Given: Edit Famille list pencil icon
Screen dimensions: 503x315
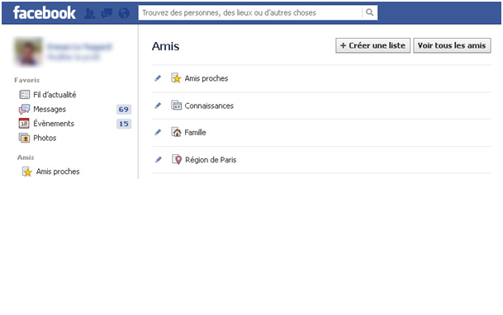Looking at the screenshot, I should tap(158, 132).
